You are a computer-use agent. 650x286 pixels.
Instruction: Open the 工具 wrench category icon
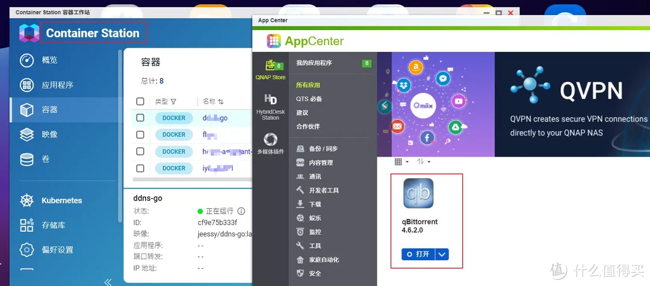click(300, 246)
